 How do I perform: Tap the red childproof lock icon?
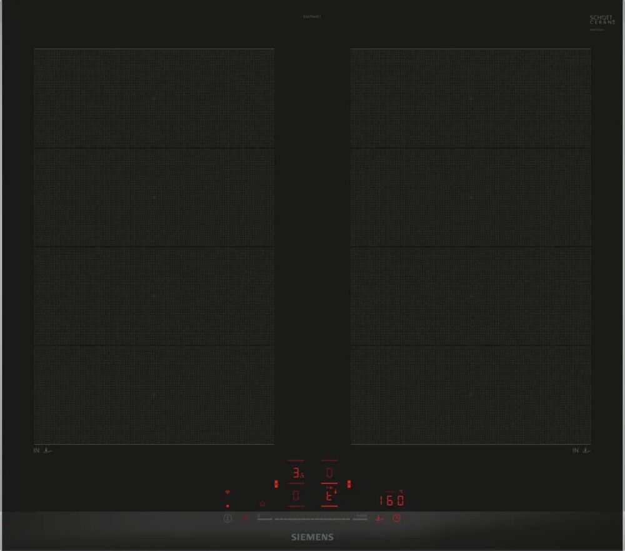[x=245, y=518]
